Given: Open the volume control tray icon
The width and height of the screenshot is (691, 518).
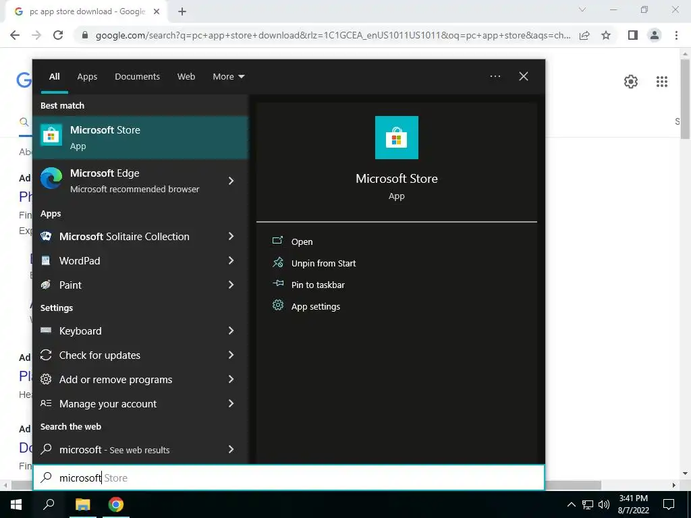Looking at the screenshot, I should point(604,505).
